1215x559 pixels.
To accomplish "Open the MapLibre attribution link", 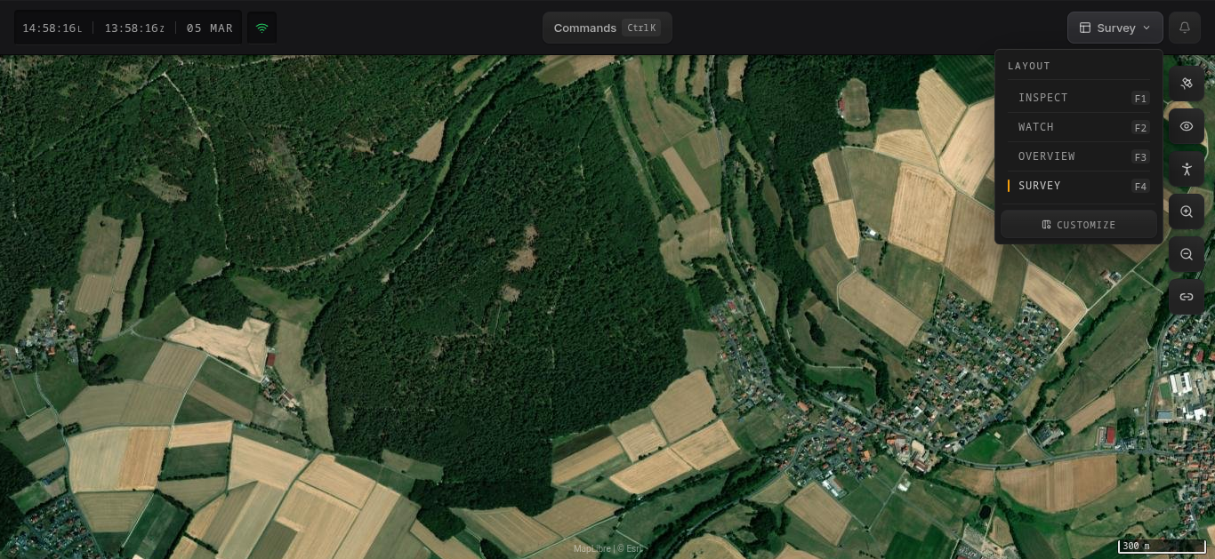I will tap(592, 548).
